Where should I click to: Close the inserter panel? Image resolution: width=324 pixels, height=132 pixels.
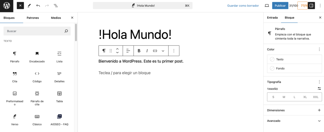point(72,18)
